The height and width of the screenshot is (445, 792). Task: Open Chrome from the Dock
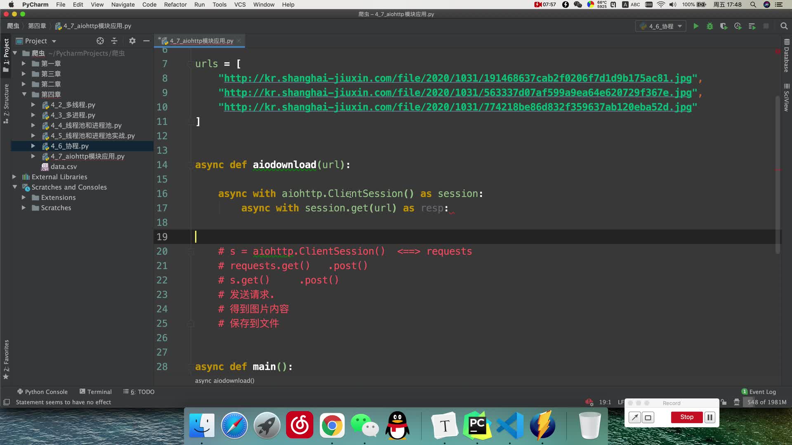[x=332, y=425]
